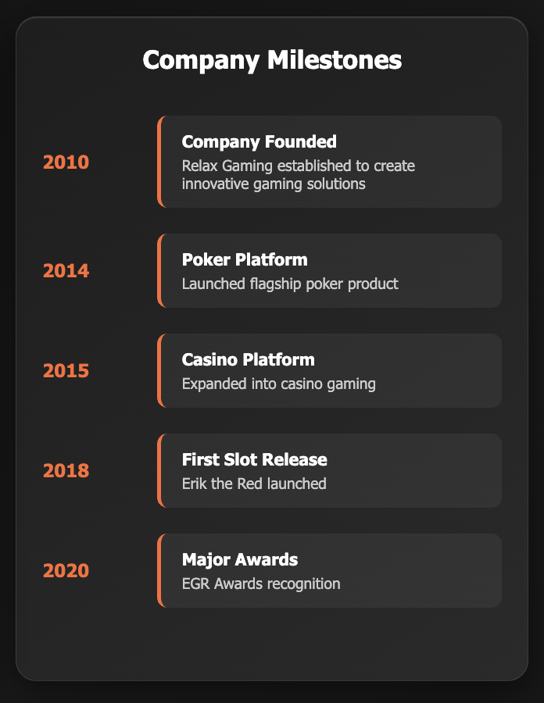This screenshot has height=703, width=544.
Task: Open the Major Awards milestone title
Action: point(239,559)
